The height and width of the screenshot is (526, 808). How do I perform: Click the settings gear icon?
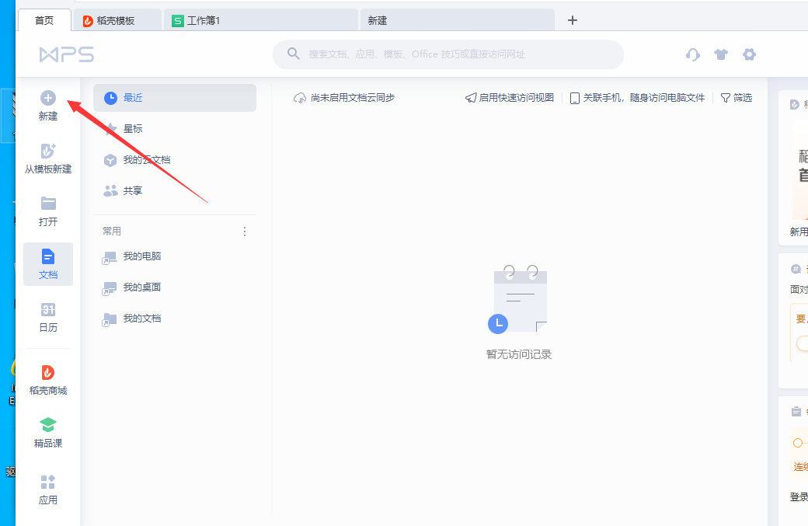749,54
